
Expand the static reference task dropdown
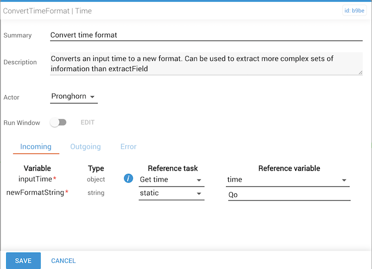point(171,193)
